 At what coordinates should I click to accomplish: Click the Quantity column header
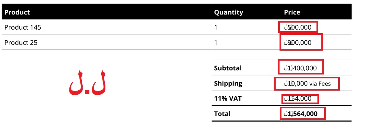click(x=229, y=12)
